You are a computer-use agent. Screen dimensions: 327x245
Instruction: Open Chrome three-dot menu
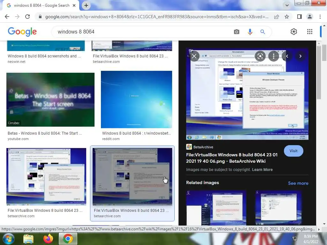[x=320, y=17]
